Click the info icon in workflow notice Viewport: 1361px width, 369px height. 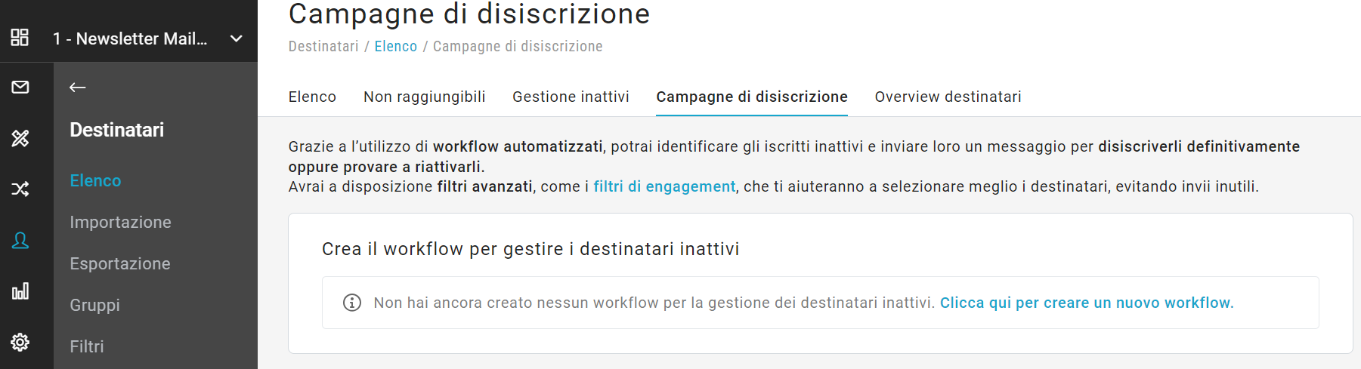click(352, 303)
